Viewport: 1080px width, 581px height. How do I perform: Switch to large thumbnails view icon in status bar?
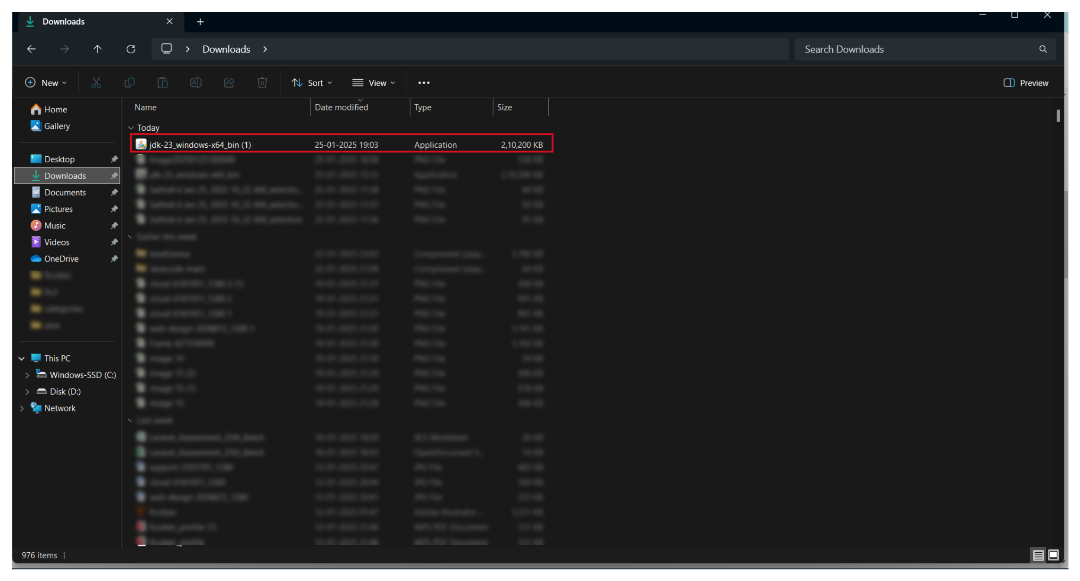[x=1053, y=555]
